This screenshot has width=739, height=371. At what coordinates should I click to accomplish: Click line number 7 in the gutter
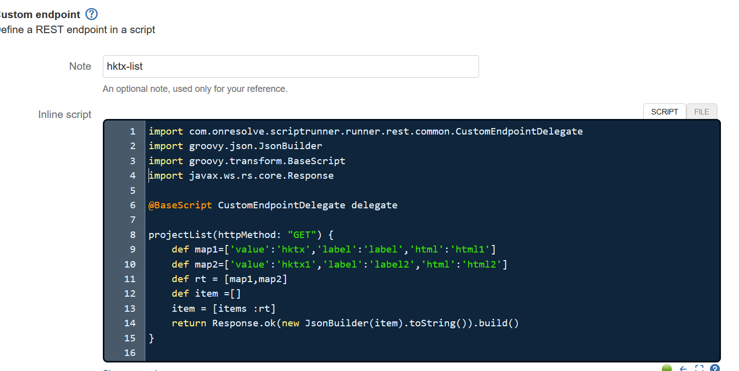coord(132,220)
